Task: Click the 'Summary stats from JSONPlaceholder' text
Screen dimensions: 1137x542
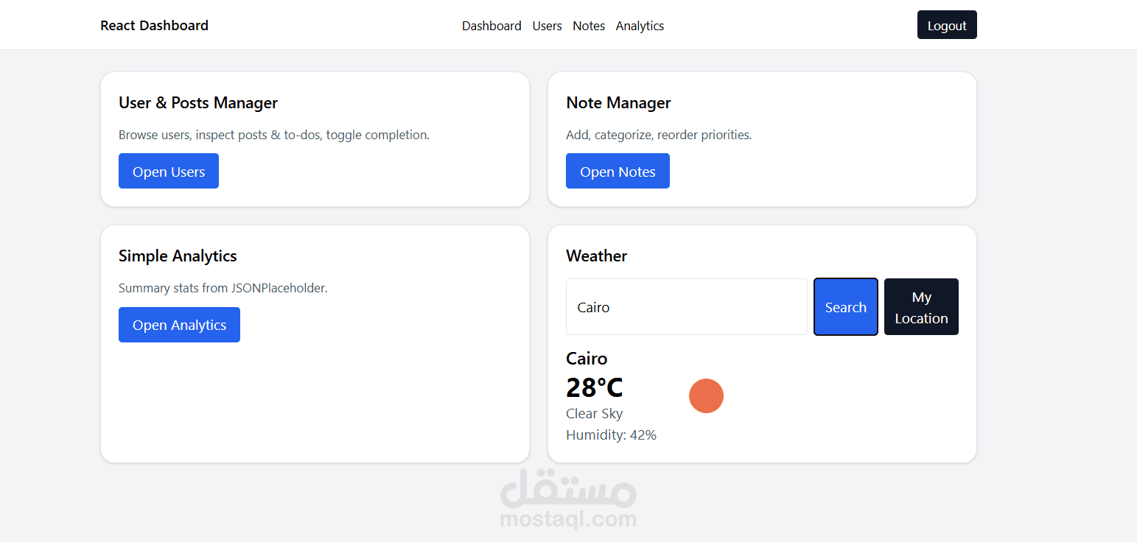Action: point(223,289)
